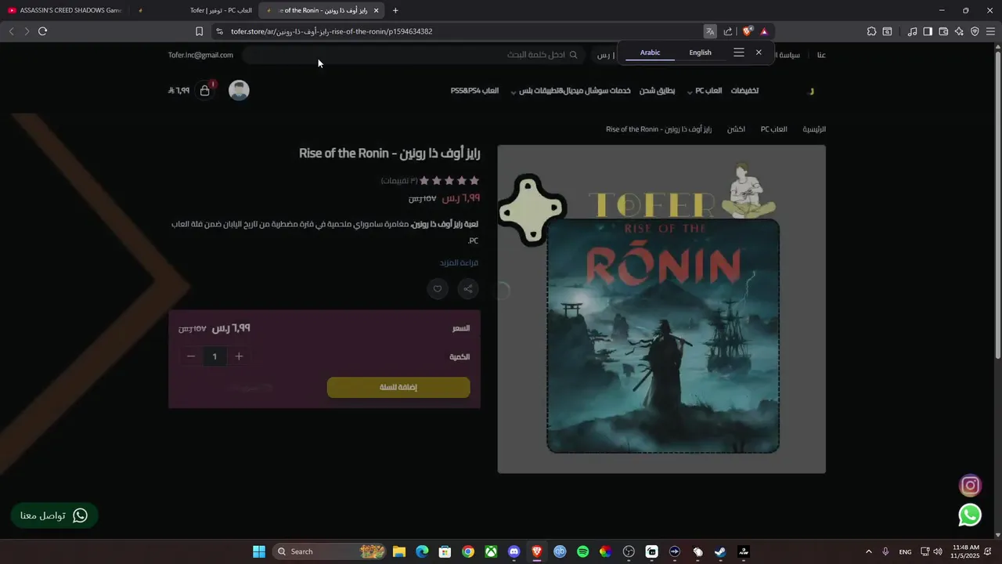
Task: Open new browser tab with plus button
Action: (x=395, y=10)
